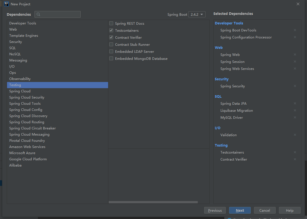
Task: Select the Messaging category
Action: [57, 60]
